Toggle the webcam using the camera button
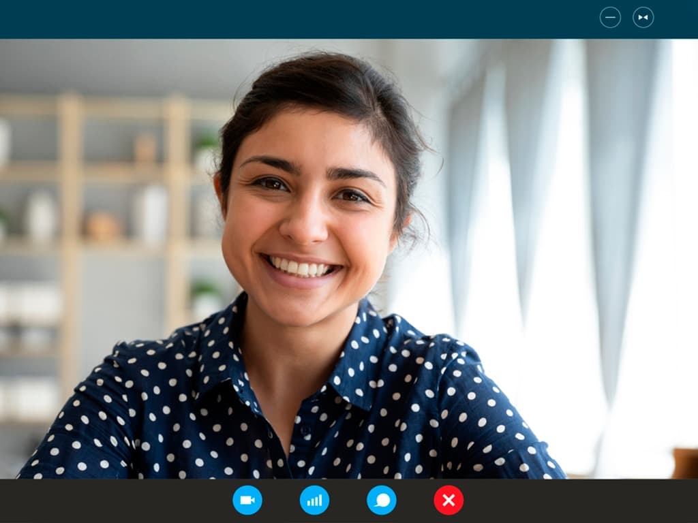 click(247, 501)
